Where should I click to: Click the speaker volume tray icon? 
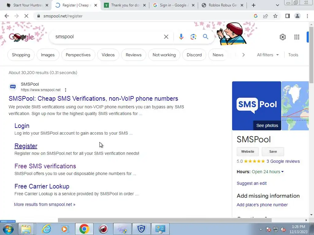tap(283, 229)
